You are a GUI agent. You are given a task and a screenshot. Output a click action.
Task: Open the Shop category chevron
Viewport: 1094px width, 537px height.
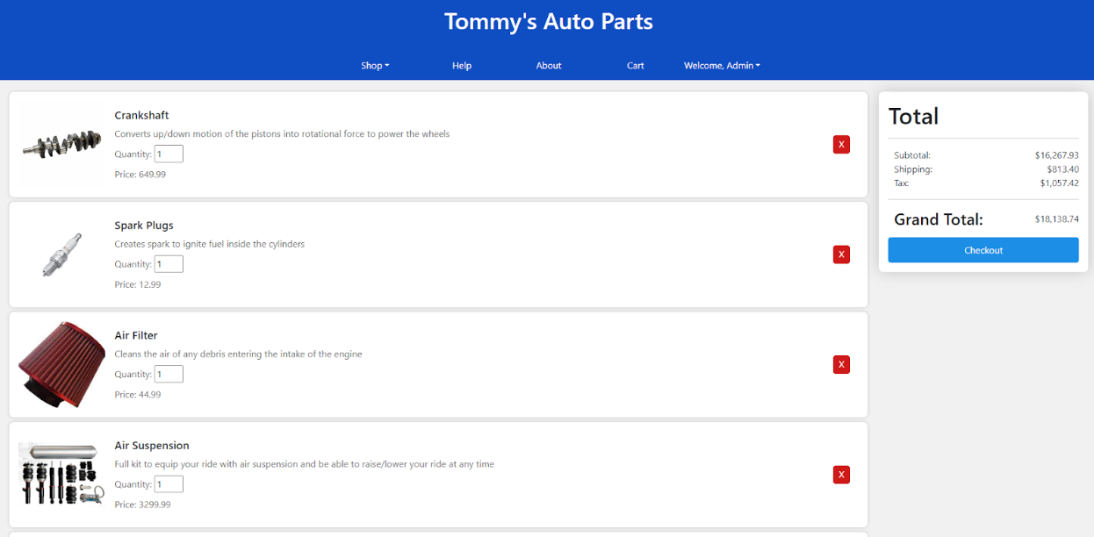coord(389,65)
